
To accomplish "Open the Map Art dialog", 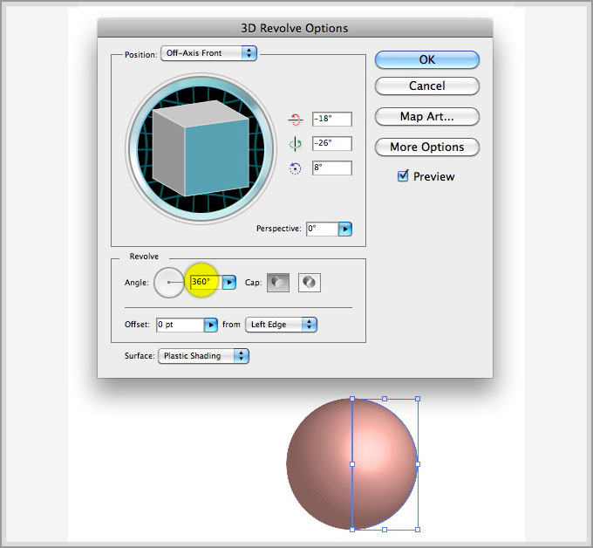I will click(427, 117).
